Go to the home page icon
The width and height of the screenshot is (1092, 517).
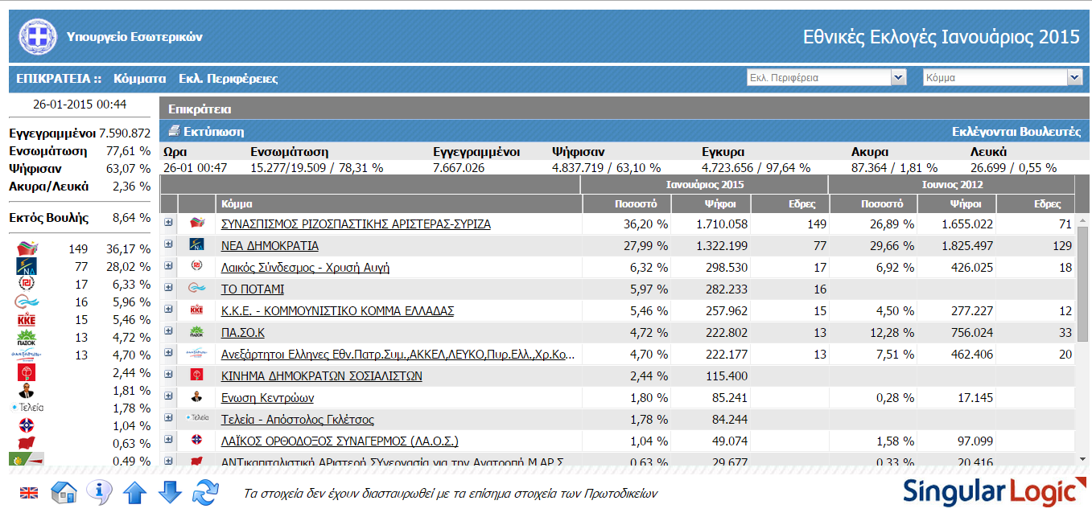click(64, 491)
